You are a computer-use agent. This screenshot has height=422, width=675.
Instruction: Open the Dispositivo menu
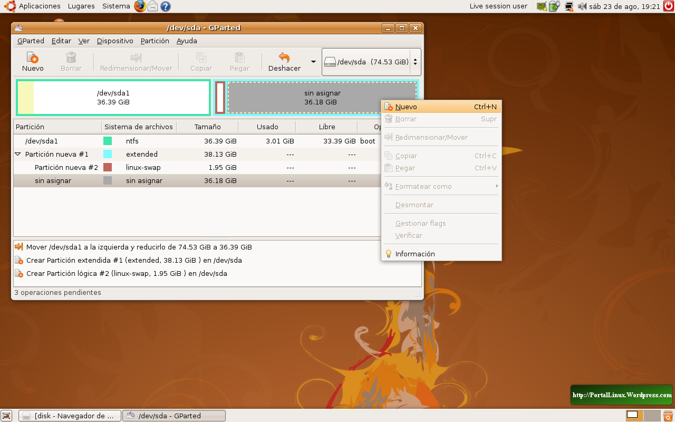click(x=115, y=41)
